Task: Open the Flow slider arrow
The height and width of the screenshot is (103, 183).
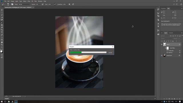Action: 52,4
